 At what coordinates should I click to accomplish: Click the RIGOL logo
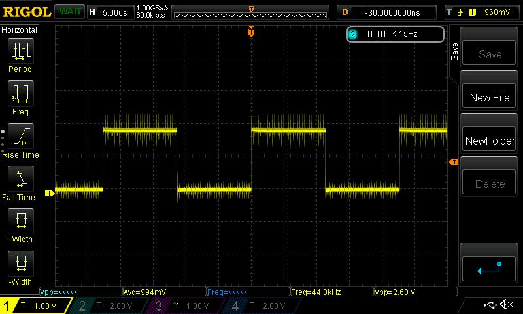(27, 12)
